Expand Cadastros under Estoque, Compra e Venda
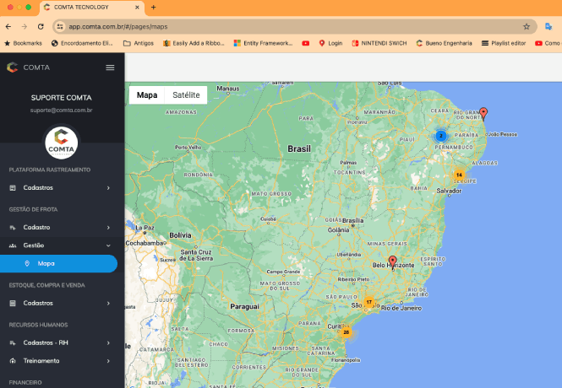Image resolution: width=562 pixels, height=388 pixels. [x=108, y=304]
